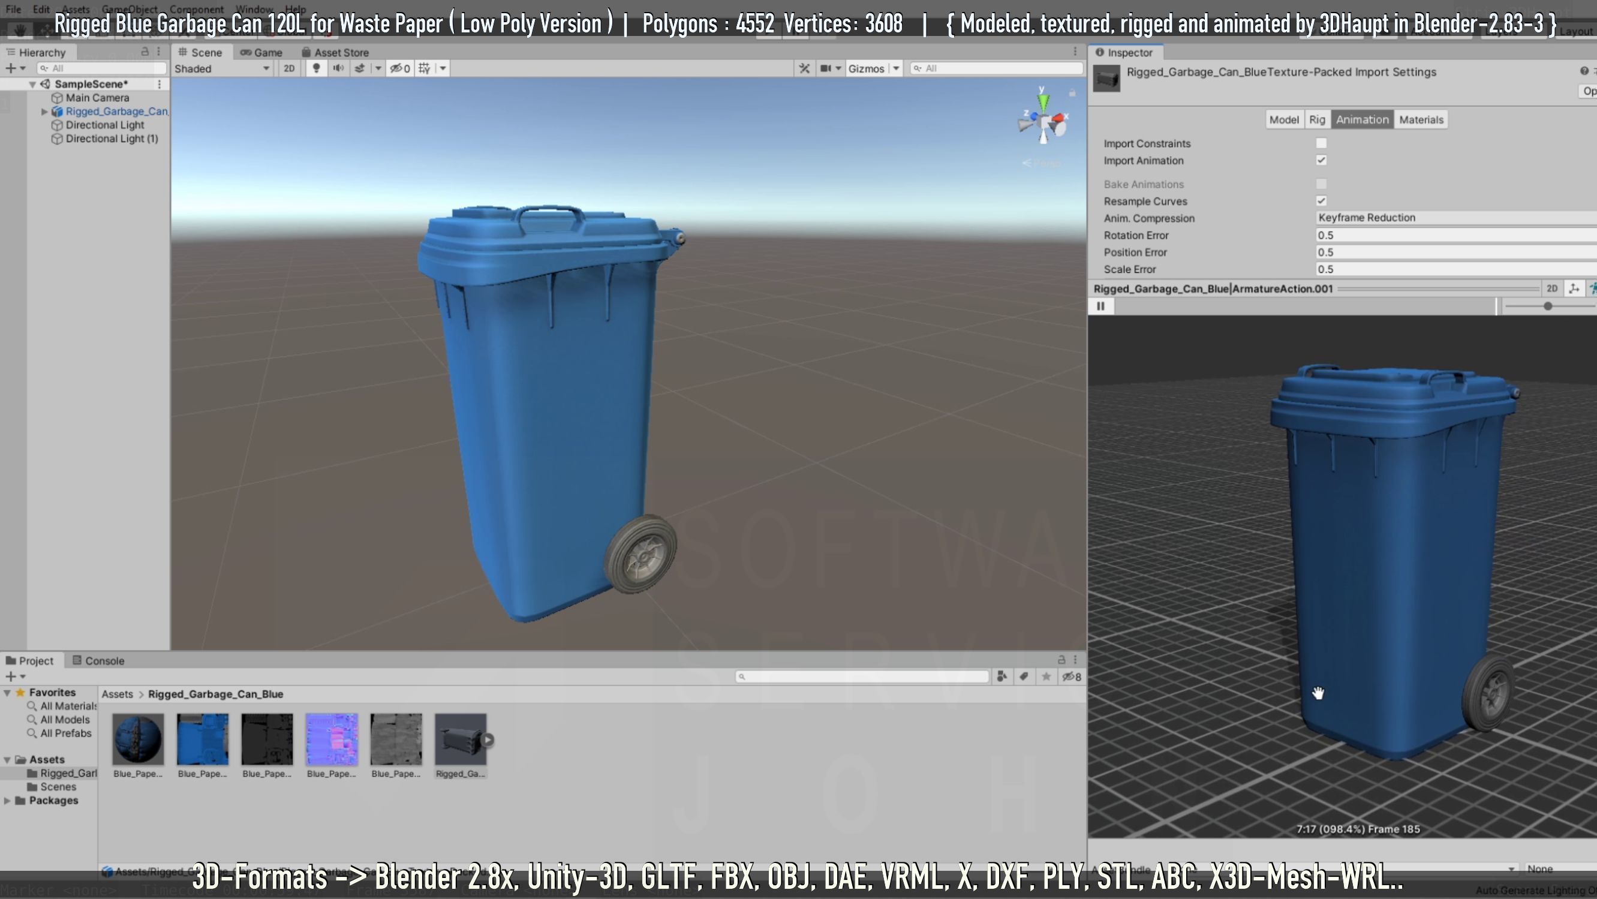This screenshot has width=1597, height=899.
Task: Open the Hierarchy panel options menu
Action: 160,52
